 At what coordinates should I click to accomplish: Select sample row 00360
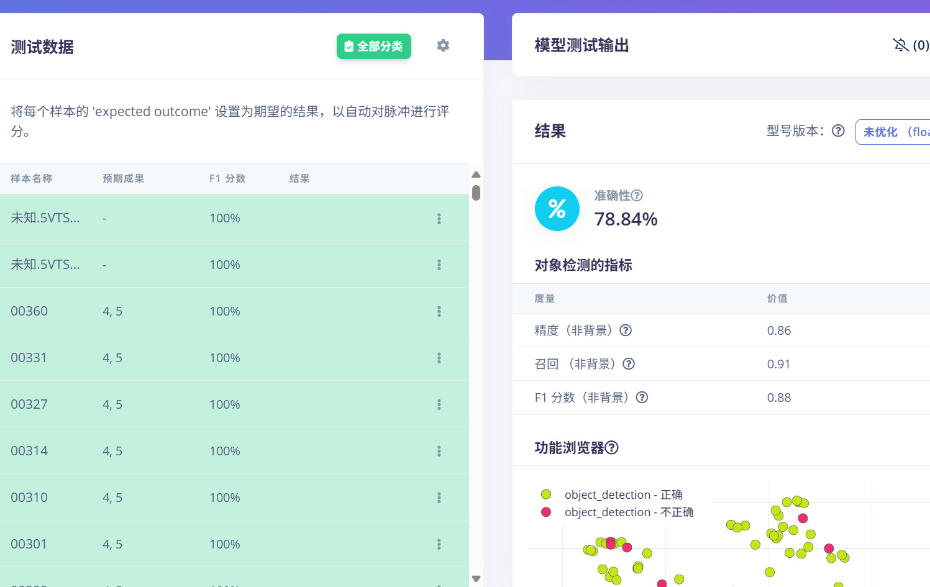pos(234,311)
